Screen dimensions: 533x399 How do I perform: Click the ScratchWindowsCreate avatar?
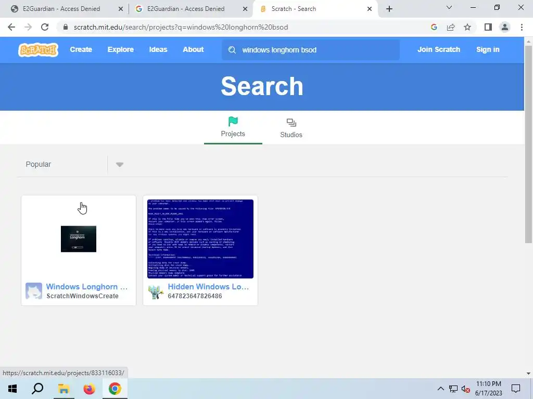click(x=34, y=291)
